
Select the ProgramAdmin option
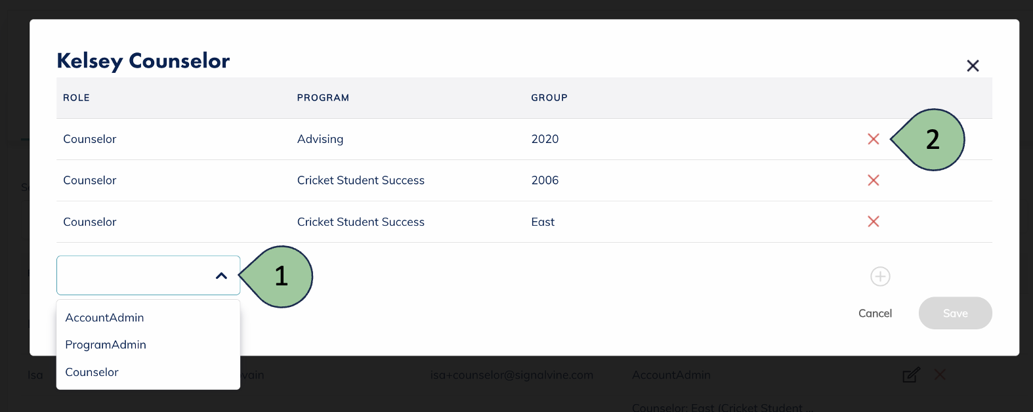click(x=106, y=345)
